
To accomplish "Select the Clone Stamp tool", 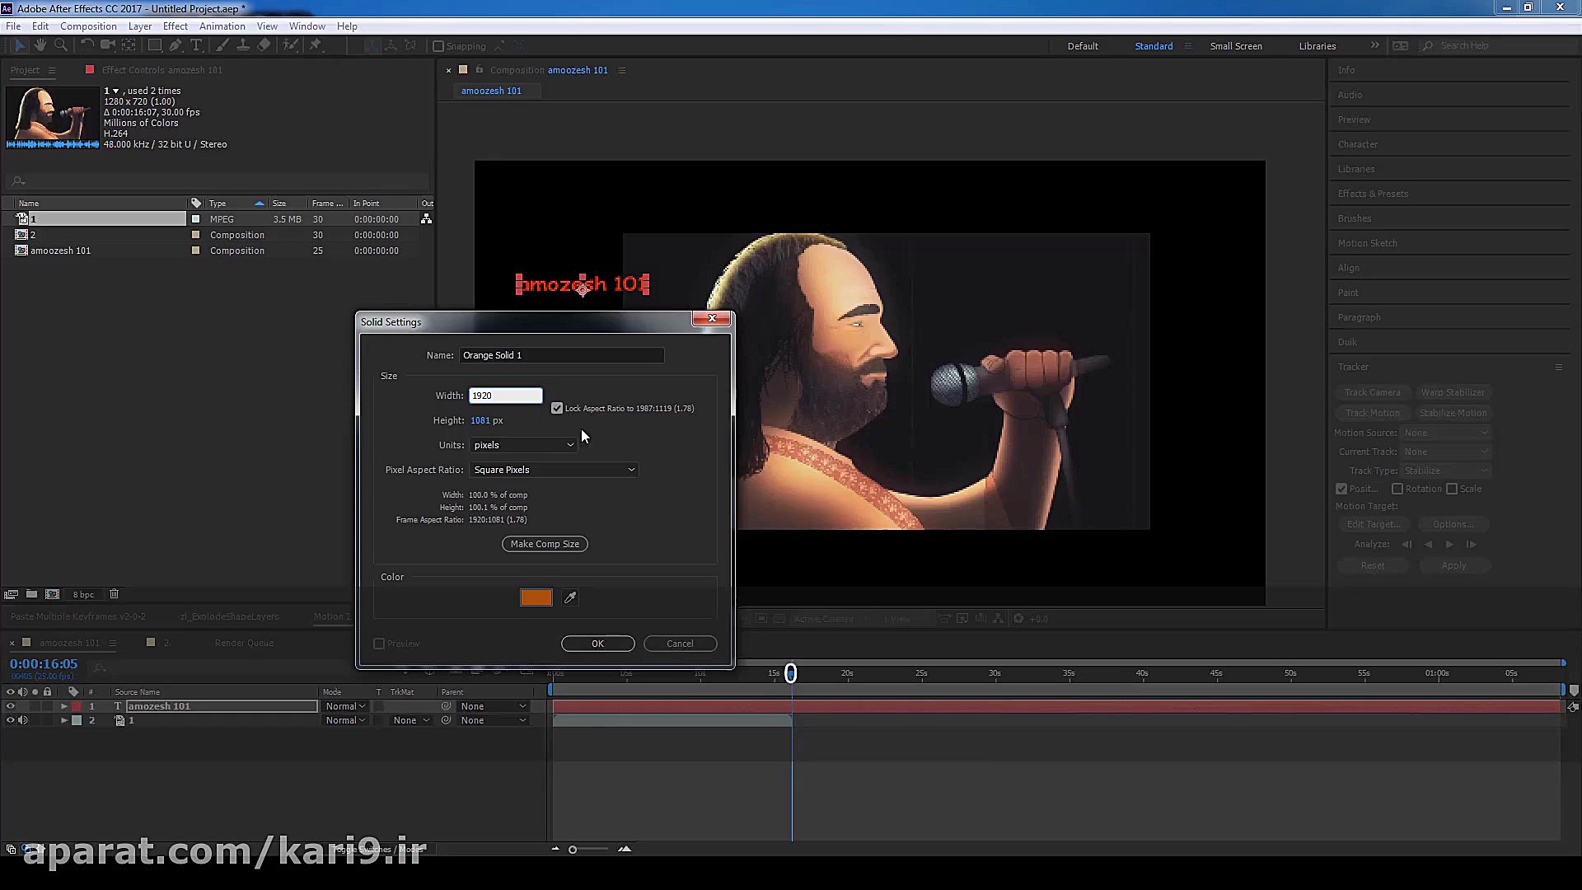I will 243,45.
